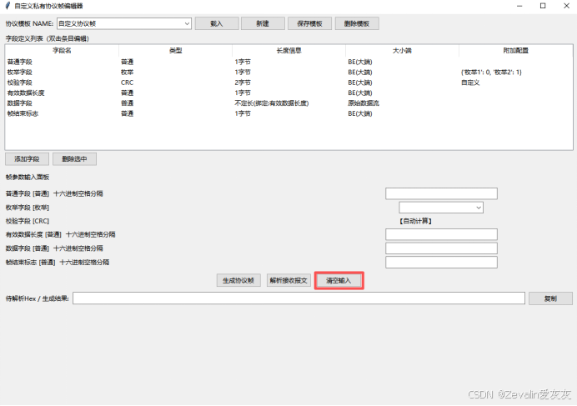Click the 帧参数输入面板 section label
This screenshot has width=577, height=406.
(28, 177)
